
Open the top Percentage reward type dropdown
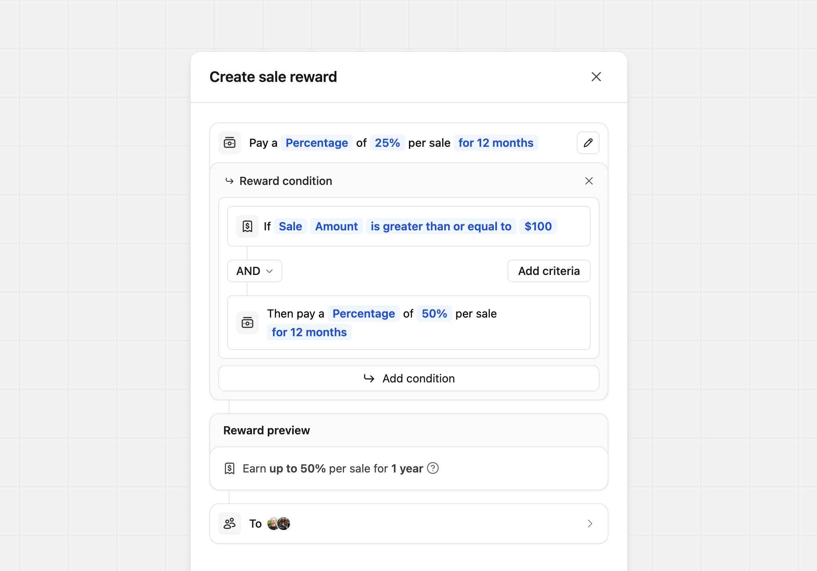[316, 143]
